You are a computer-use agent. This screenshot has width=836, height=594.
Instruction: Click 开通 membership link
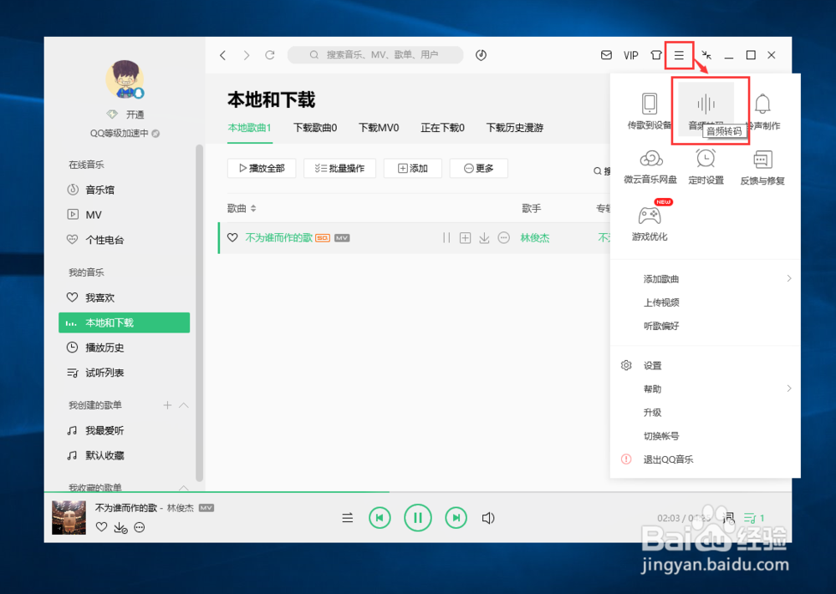(135, 114)
